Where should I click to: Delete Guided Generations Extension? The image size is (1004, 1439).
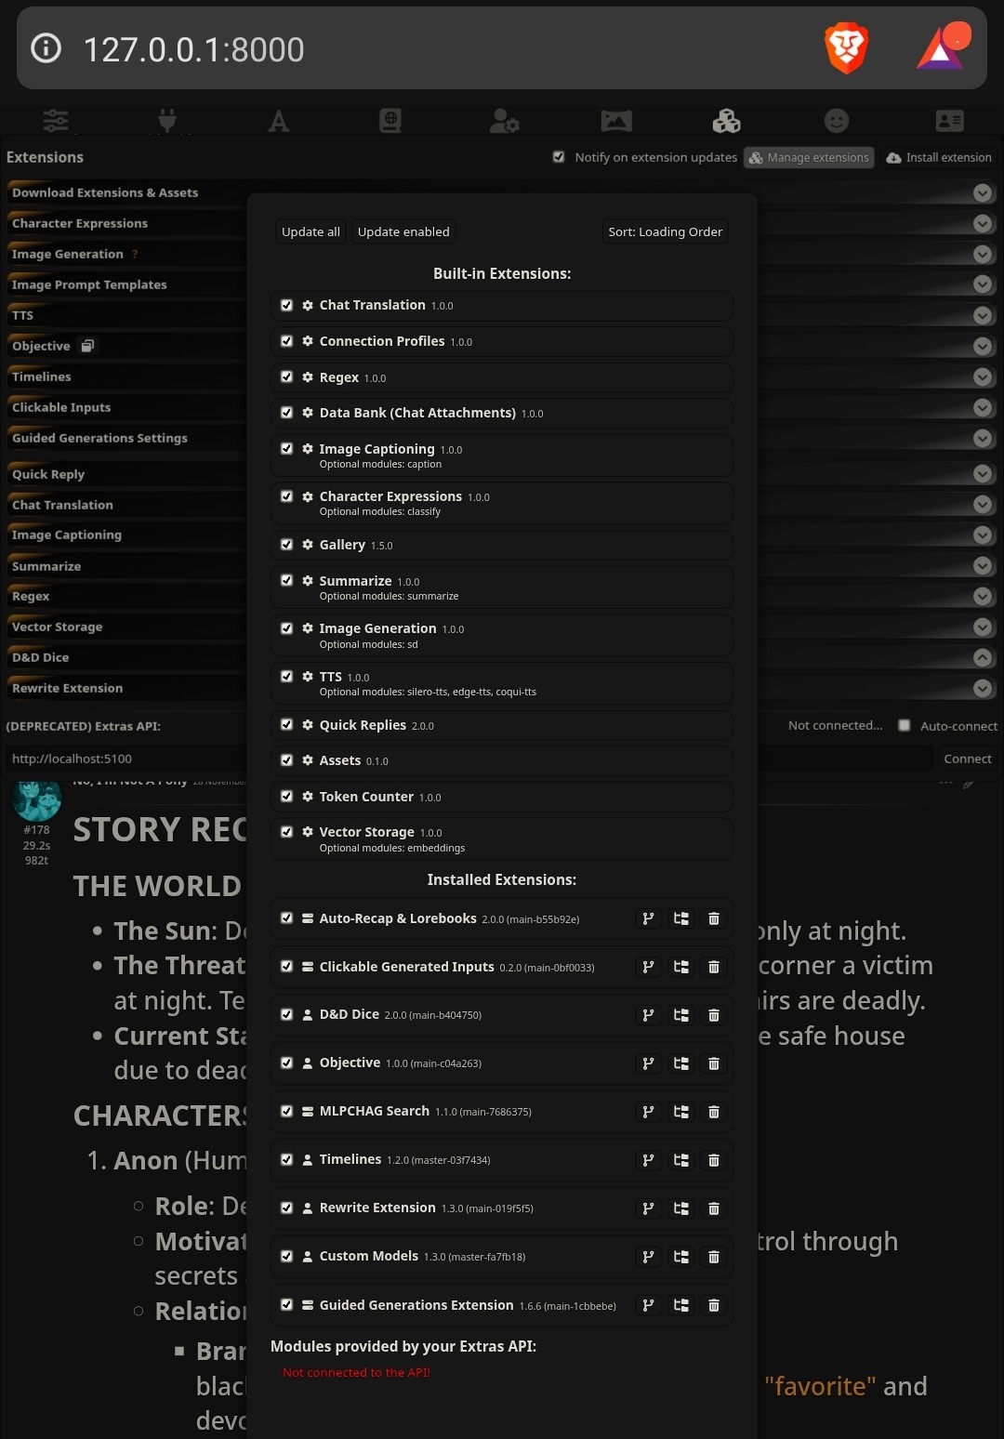714,1305
